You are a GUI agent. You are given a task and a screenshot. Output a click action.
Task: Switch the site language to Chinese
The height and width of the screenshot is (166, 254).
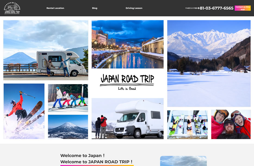[195, 8]
